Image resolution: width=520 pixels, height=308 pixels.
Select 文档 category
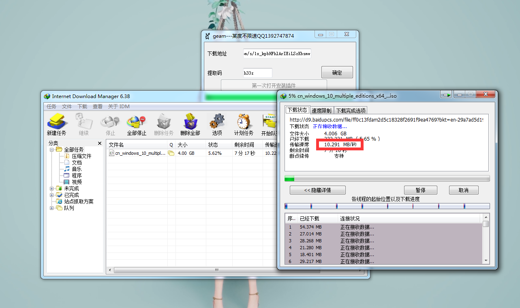(x=77, y=163)
